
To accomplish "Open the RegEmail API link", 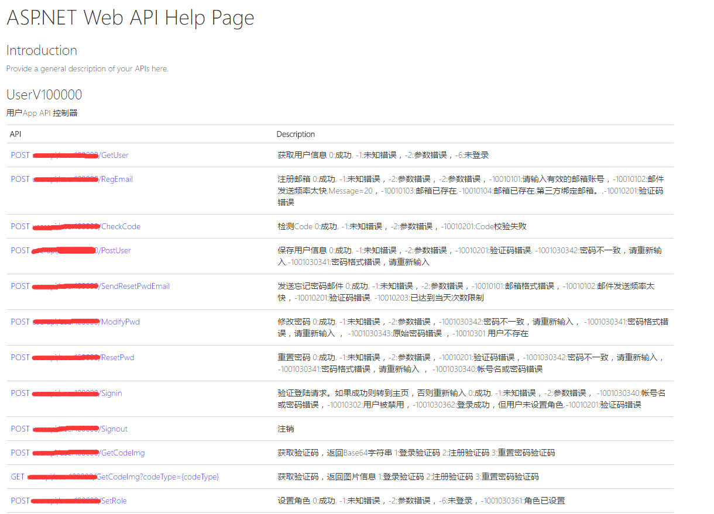I will click(x=116, y=179).
